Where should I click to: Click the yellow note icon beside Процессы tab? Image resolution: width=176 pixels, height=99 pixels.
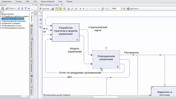click(35, 13)
